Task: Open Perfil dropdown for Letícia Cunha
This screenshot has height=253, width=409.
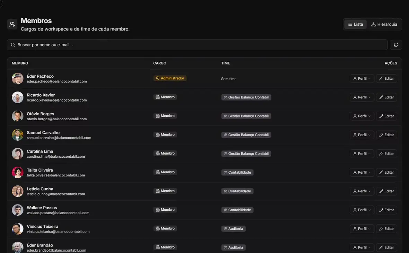Action: (362, 191)
